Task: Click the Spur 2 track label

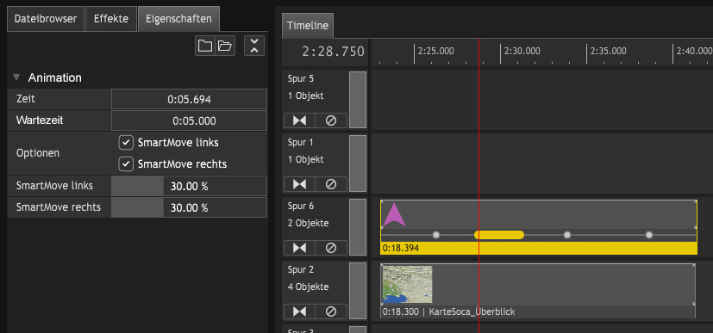Action: click(x=301, y=269)
